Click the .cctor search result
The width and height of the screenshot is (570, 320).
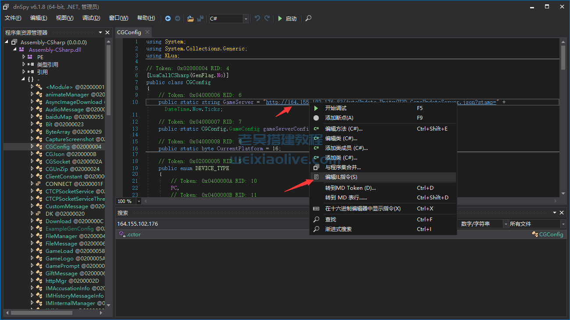134,235
